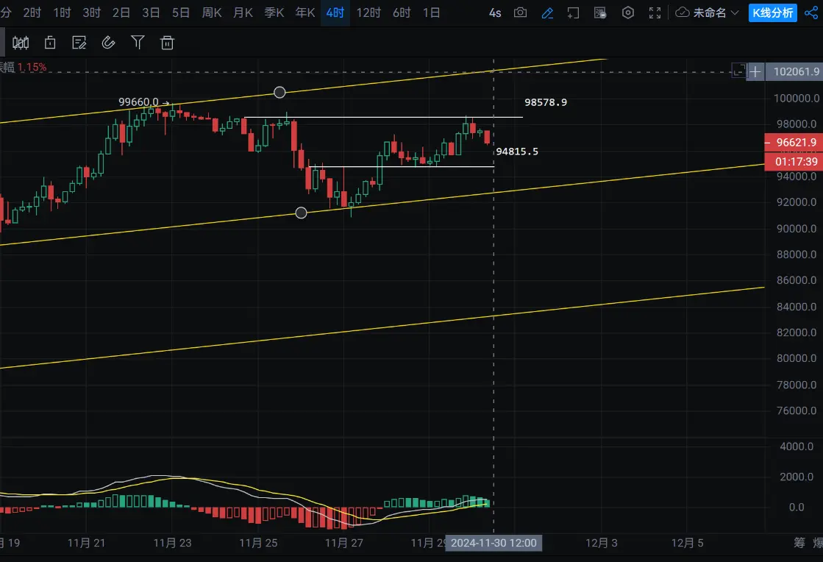Viewport: 823px width, 562px height.
Task: Open the 月K monthly chart
Action: [243, 13]
